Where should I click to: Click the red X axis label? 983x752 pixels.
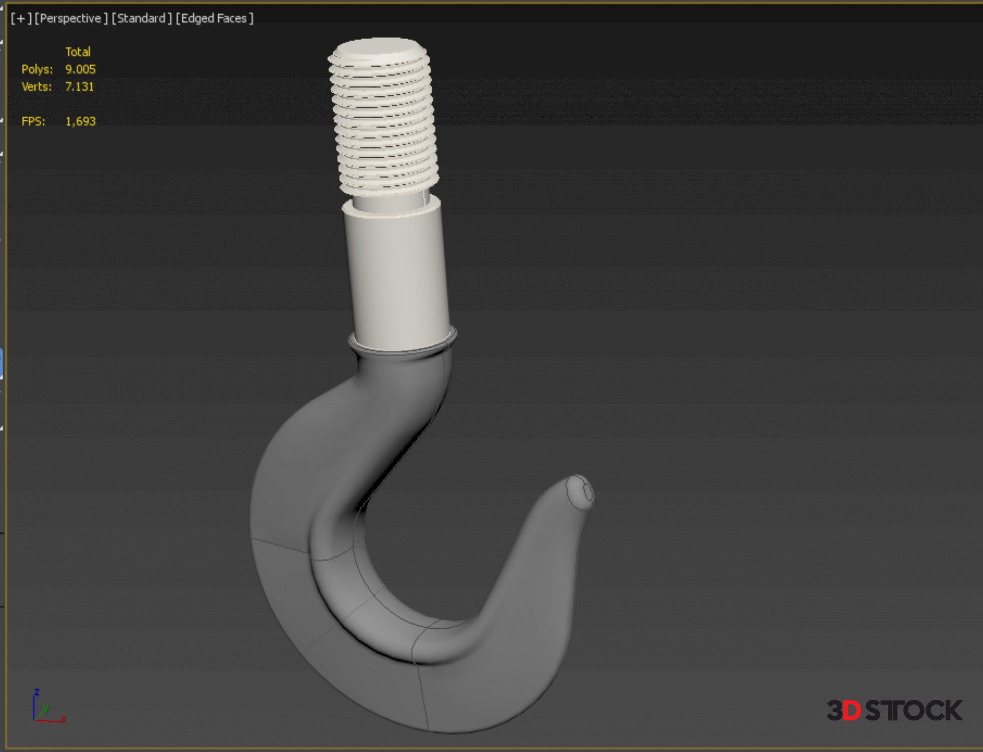(63, 719)
